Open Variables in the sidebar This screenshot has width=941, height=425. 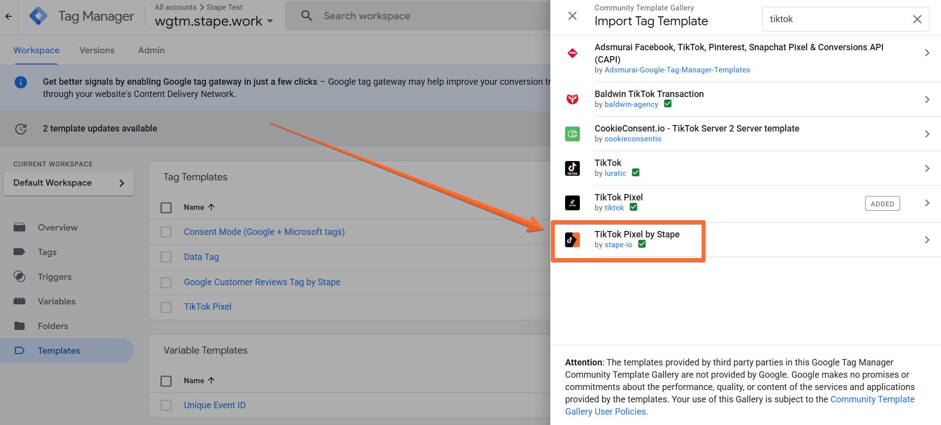pyautogui.click(x=57, y=301)
